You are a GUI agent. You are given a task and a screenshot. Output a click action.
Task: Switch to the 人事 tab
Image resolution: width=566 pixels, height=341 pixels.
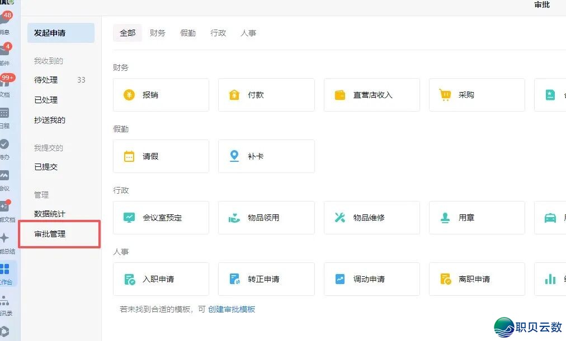(248, 33)
